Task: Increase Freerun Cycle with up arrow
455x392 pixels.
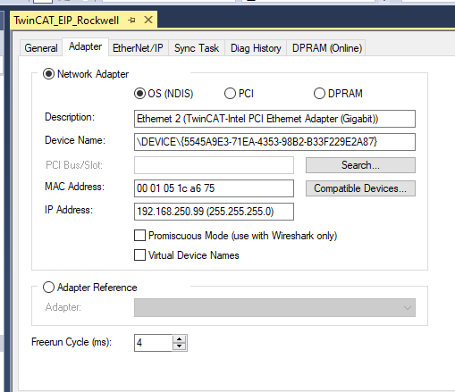Action: (x=180, y=339)
